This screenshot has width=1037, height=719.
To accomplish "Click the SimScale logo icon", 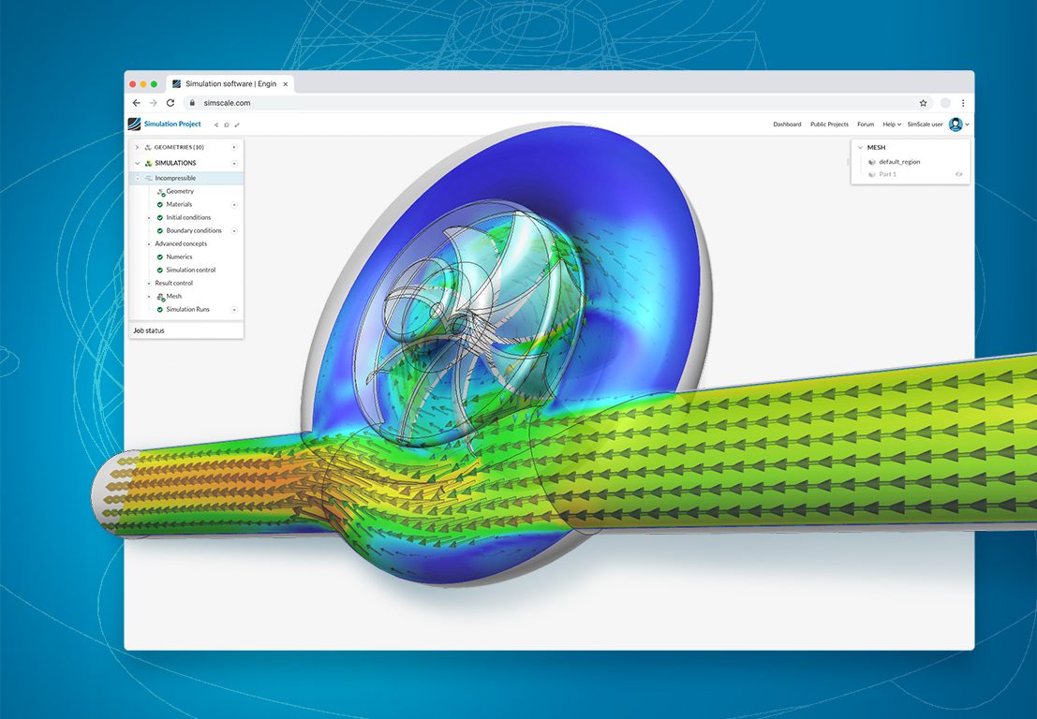I will point(135,125).
